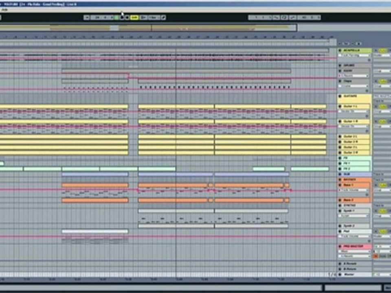Toggle the Guitar 1 L track activator

coord(383,106)
